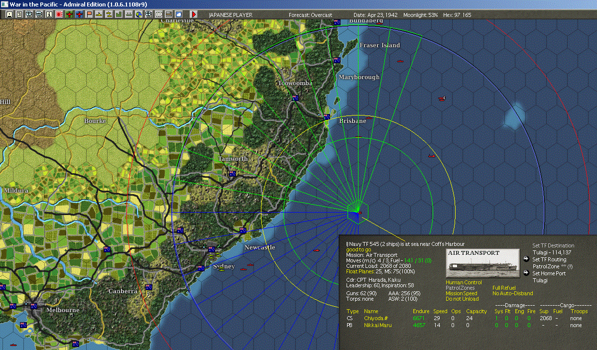Click the Date: Apr 23, 1942 text
597x350 pixels.
[375, 15]
